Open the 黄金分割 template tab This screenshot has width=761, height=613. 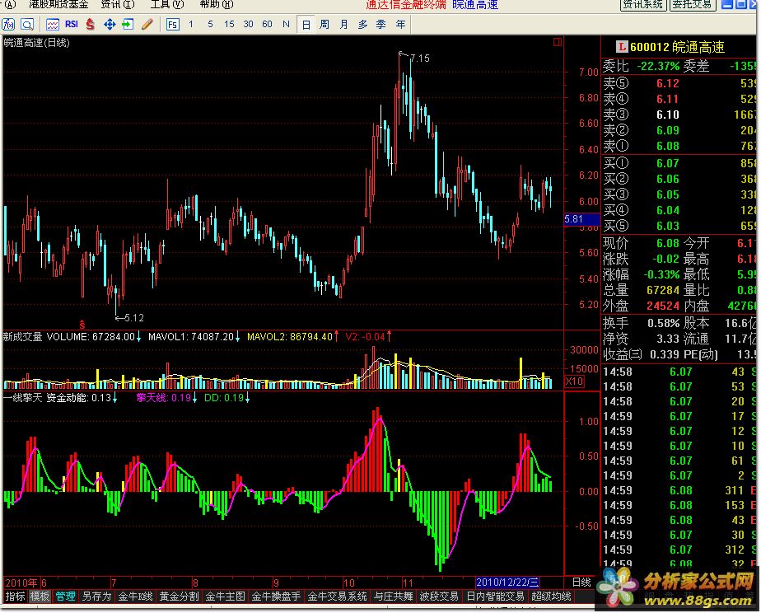(179, 596)
